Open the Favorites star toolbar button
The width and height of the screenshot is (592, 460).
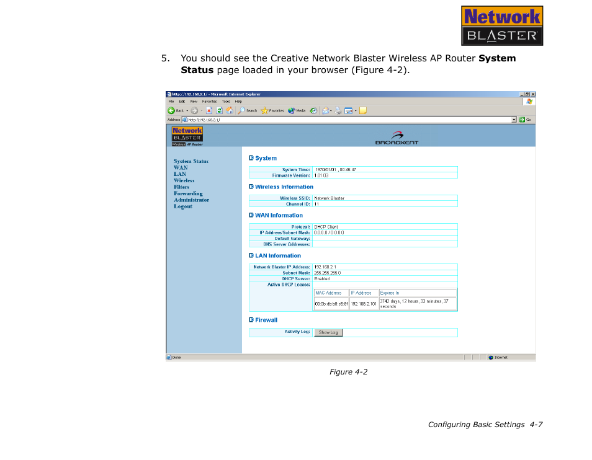click(272, 110)
